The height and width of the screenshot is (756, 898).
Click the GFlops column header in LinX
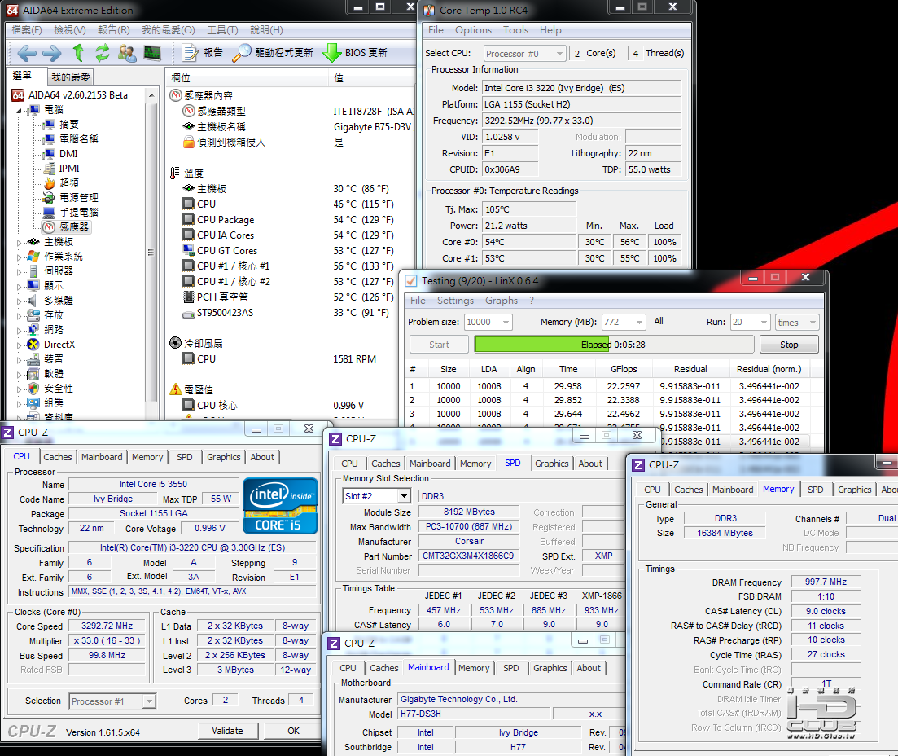(624, 369)
